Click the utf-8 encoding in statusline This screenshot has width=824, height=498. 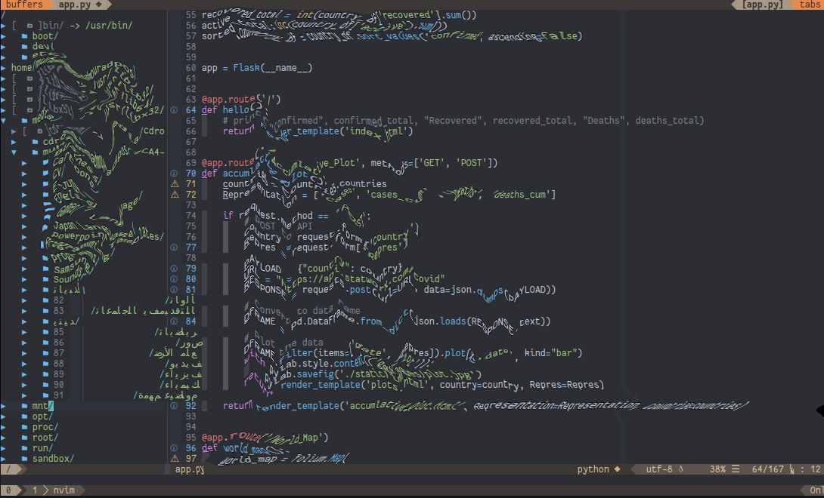pos(659,469)
